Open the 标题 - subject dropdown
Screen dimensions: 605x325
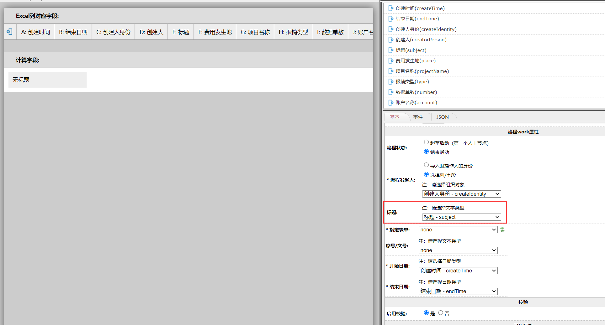coord(461,217)
